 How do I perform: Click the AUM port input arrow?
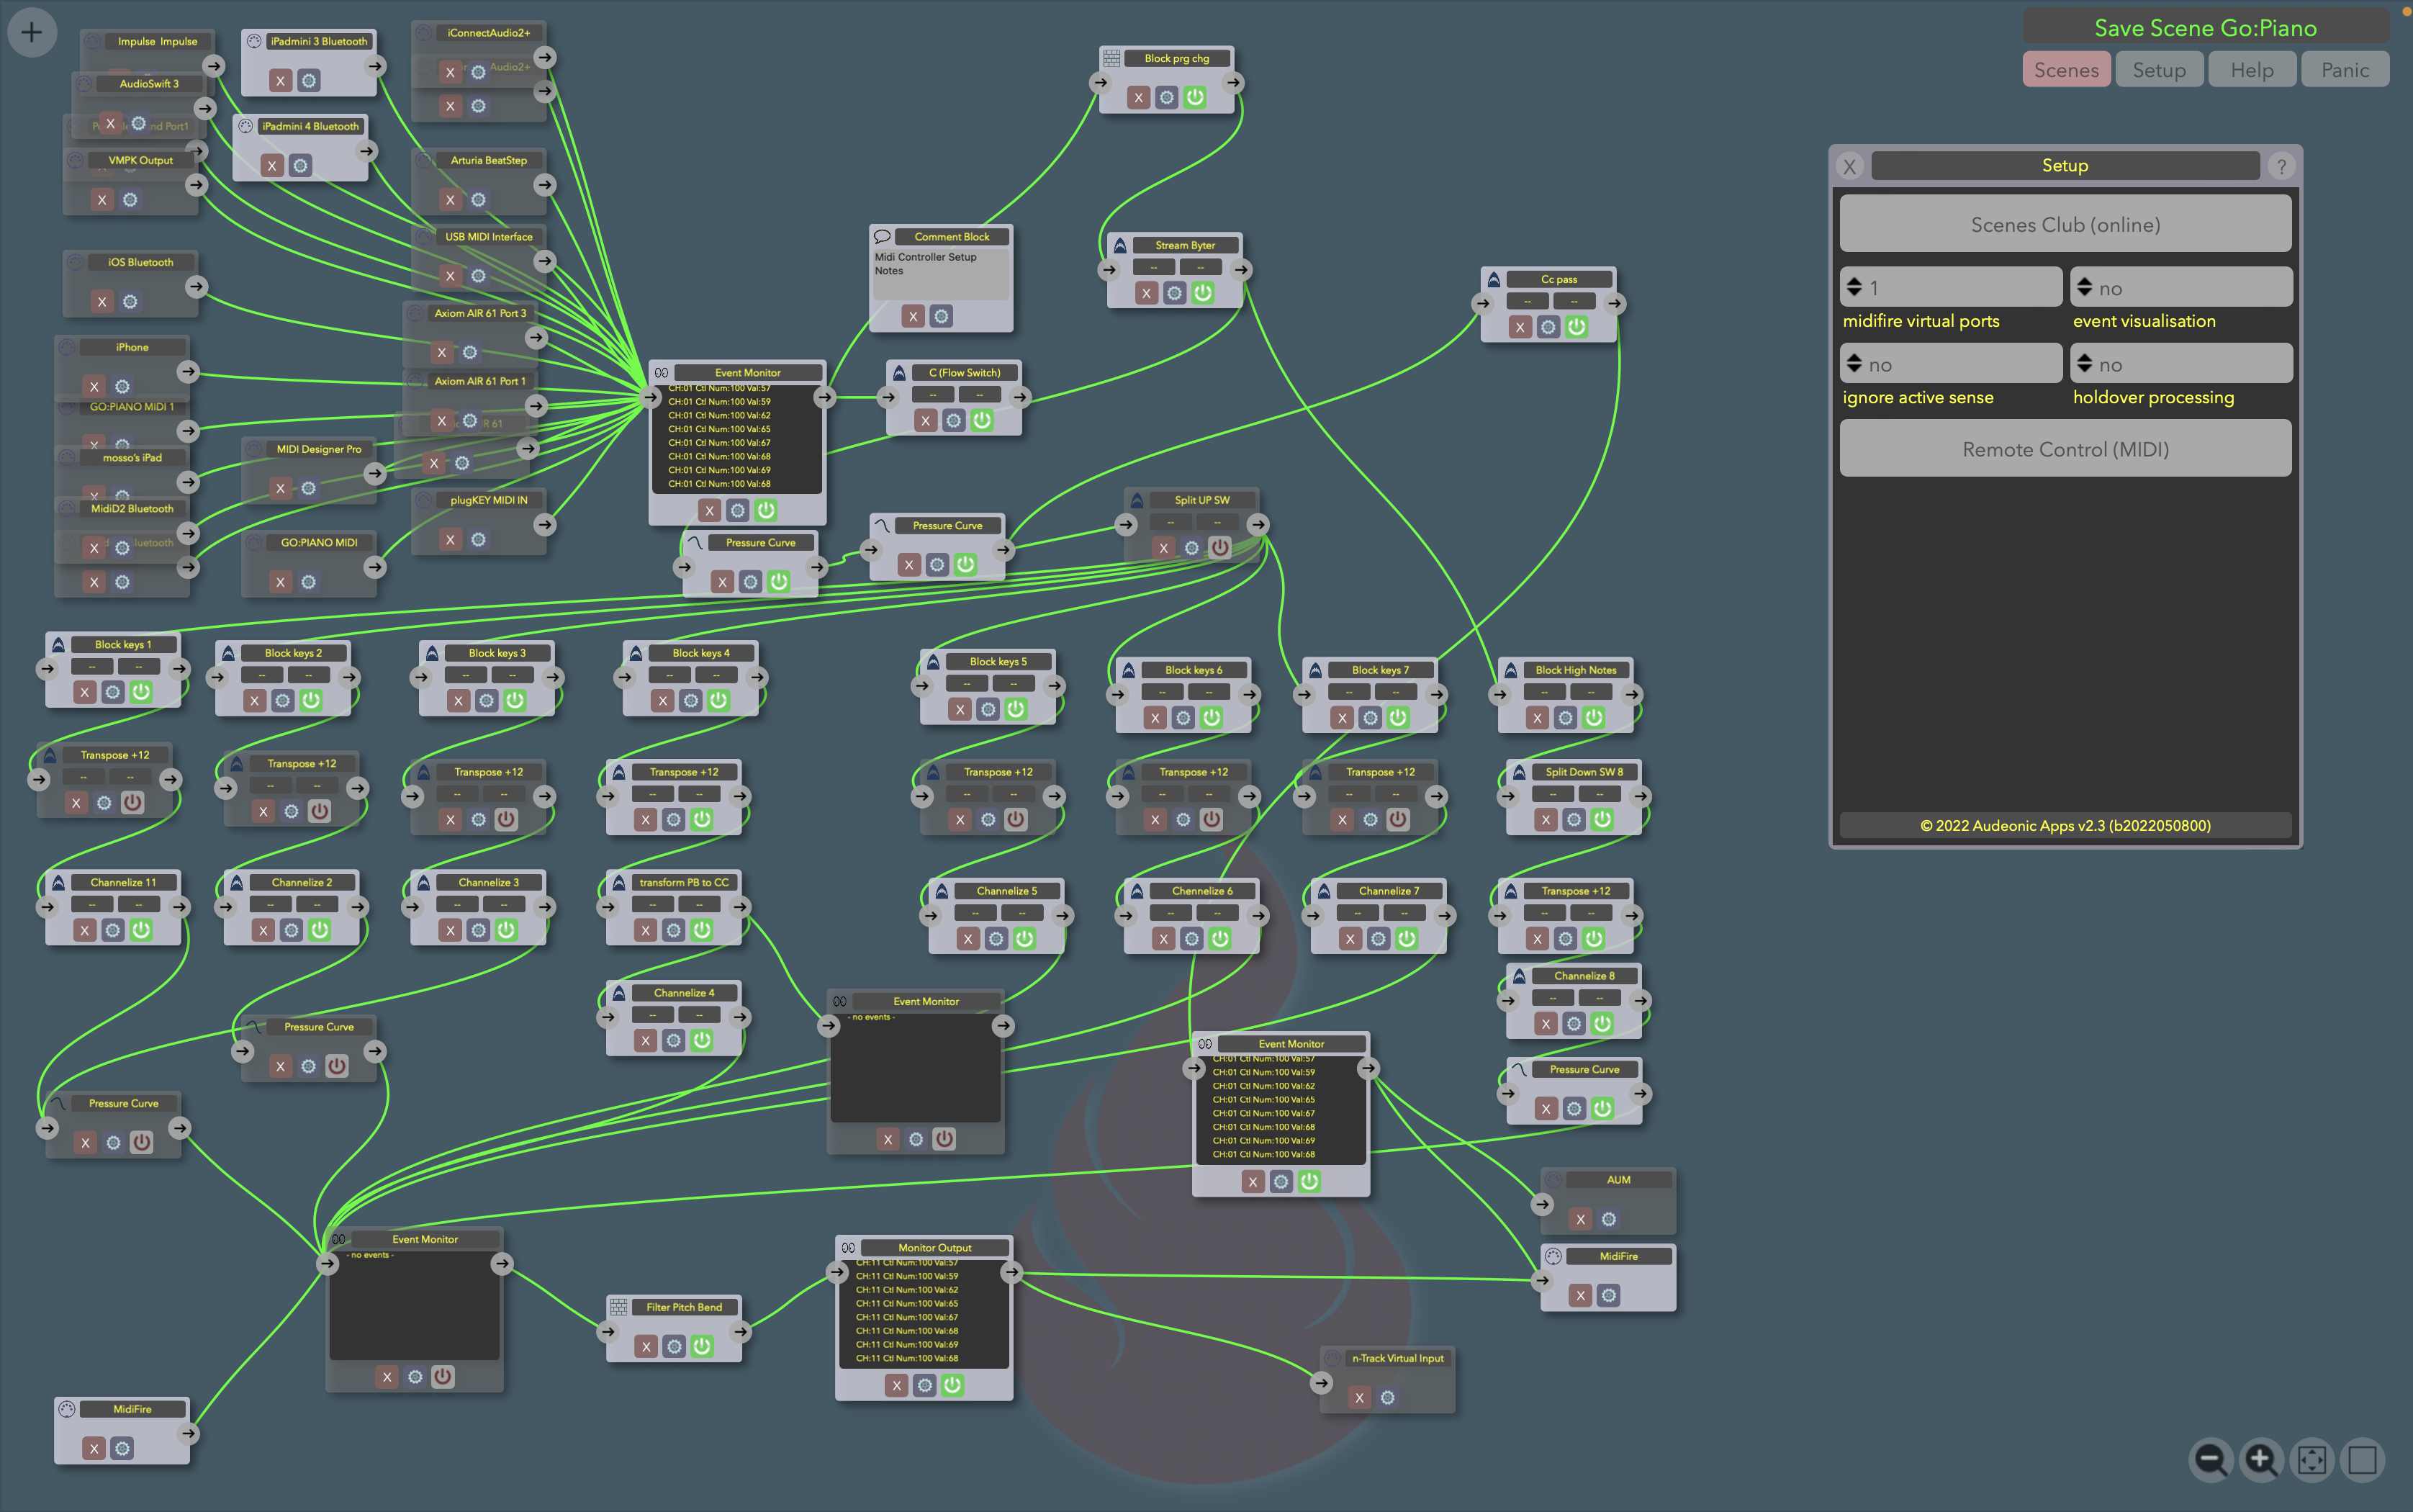(1543, 1204)
